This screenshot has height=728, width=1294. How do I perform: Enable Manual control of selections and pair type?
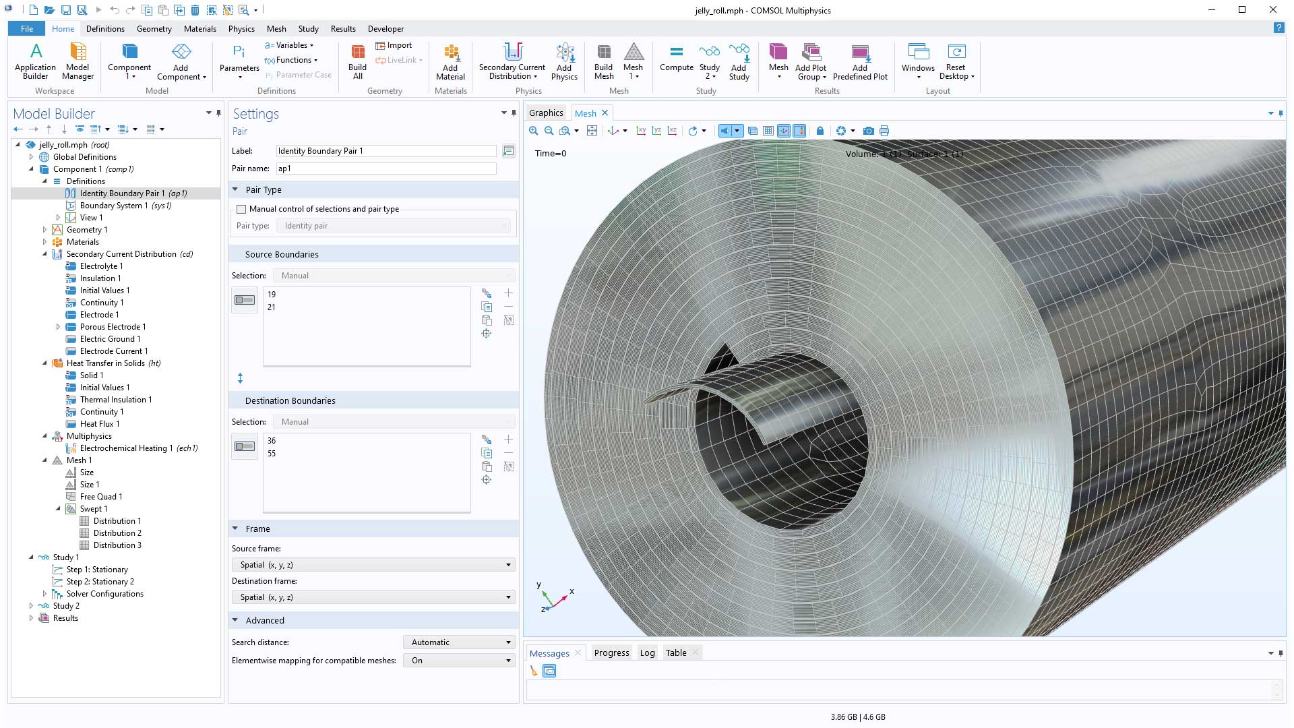point(241,209)
